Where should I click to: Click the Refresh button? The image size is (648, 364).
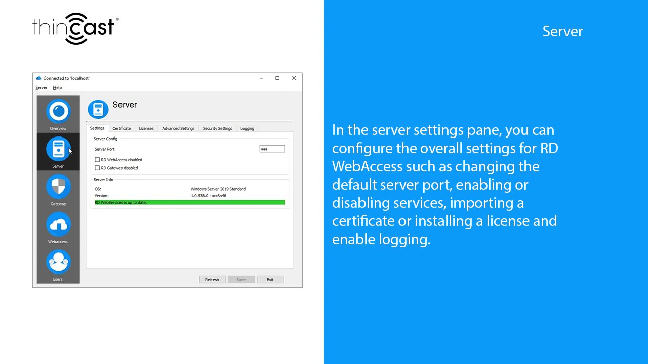(x=212, y=279)
